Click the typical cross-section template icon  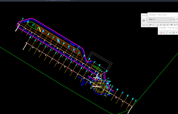(150, 25)
